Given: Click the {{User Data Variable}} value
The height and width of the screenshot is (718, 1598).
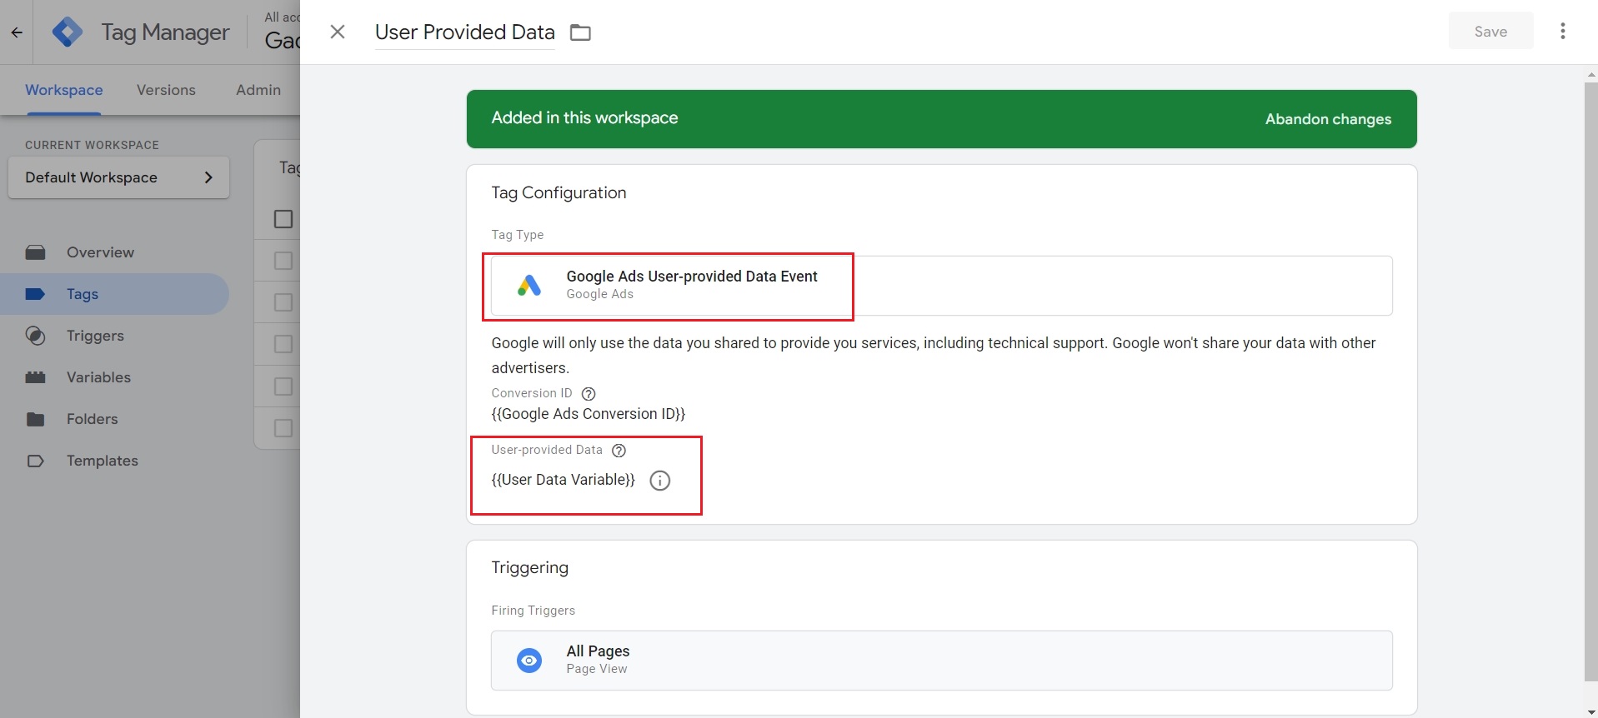Looking at the screenshot, I should pyautogui.click(x=564, y=480).
